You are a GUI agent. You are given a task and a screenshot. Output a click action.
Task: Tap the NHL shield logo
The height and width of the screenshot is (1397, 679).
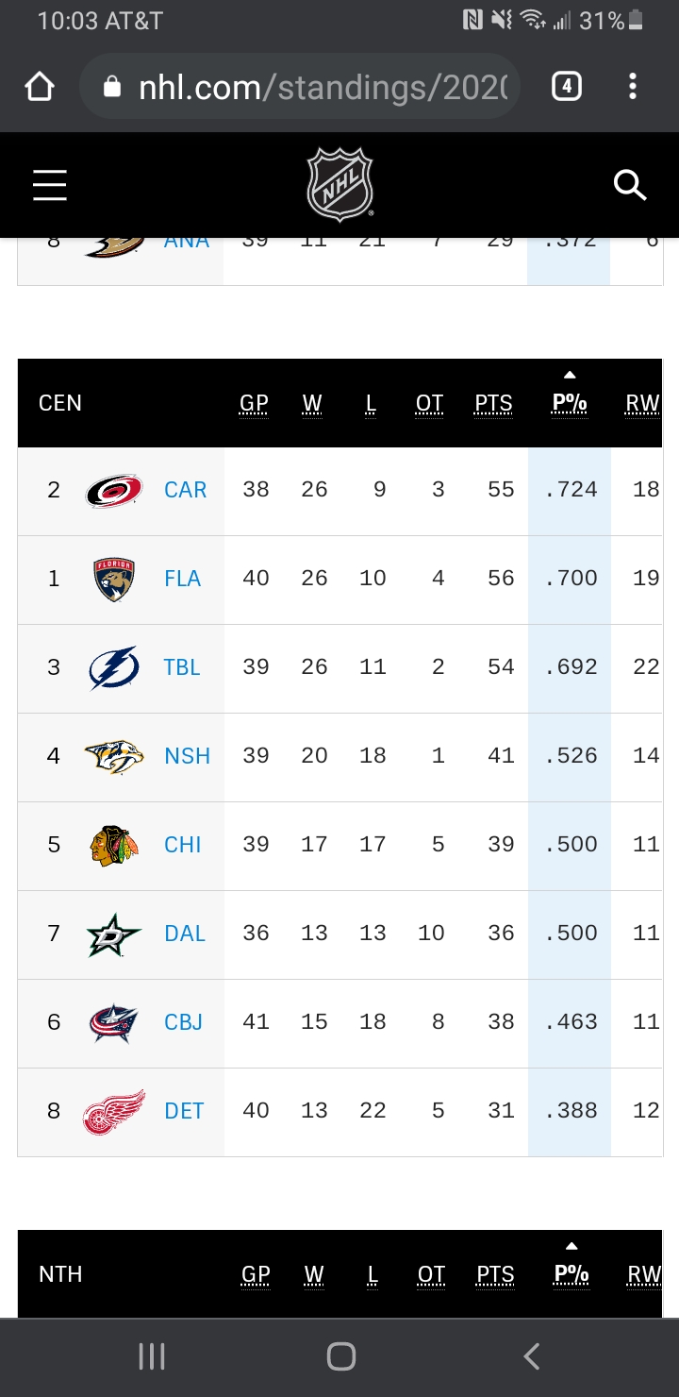[x=340, y=184]
